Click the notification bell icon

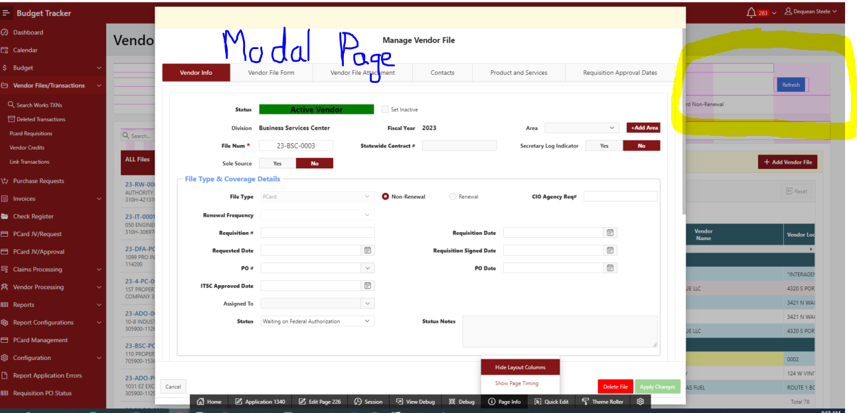click(751, 12)
